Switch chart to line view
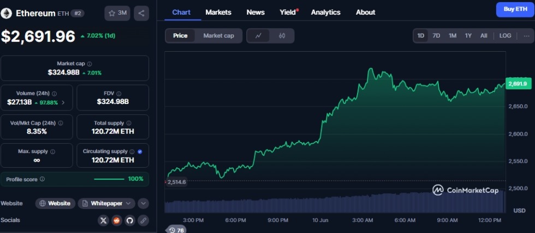Screen dimensions: 535x233 (x=259, y=36)
